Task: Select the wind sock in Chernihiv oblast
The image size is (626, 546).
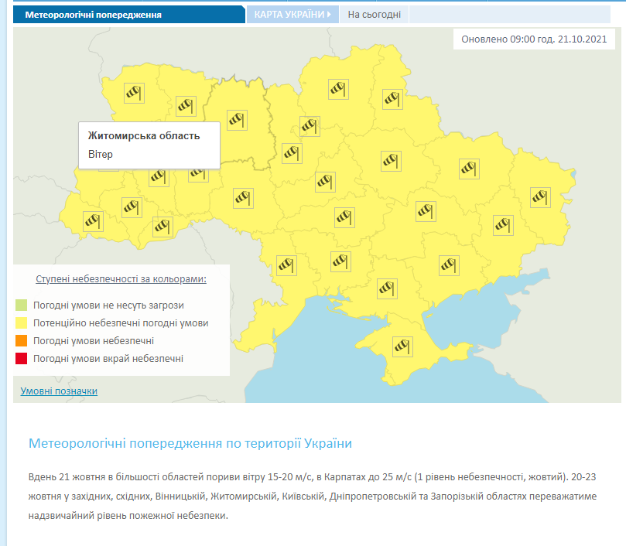Action: (337, 89)
